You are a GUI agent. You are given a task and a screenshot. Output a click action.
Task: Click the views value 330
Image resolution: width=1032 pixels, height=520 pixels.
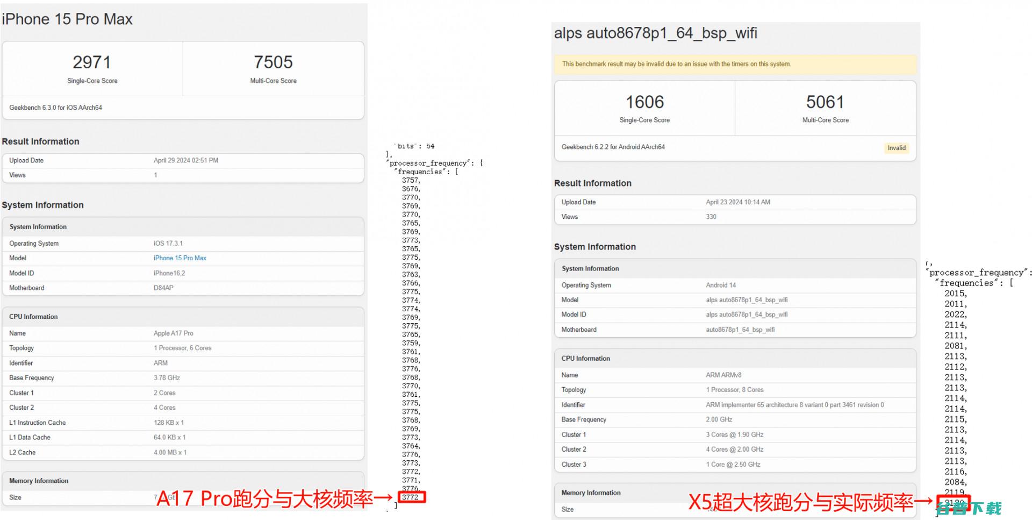pos(711,217)
